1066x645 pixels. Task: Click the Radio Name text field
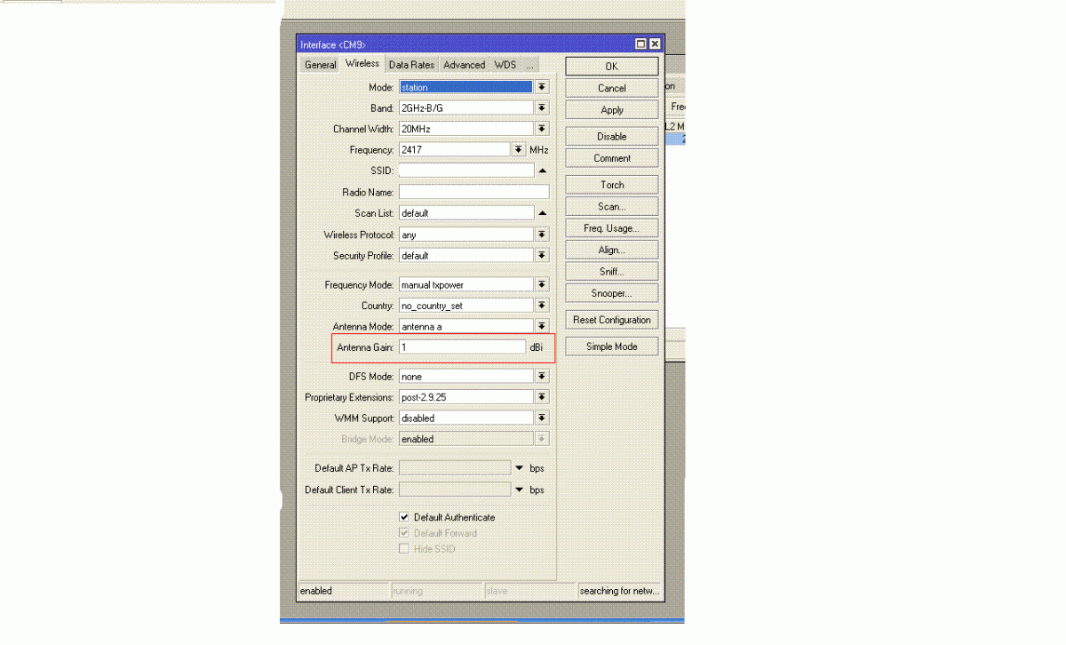(x=473, y=192)
